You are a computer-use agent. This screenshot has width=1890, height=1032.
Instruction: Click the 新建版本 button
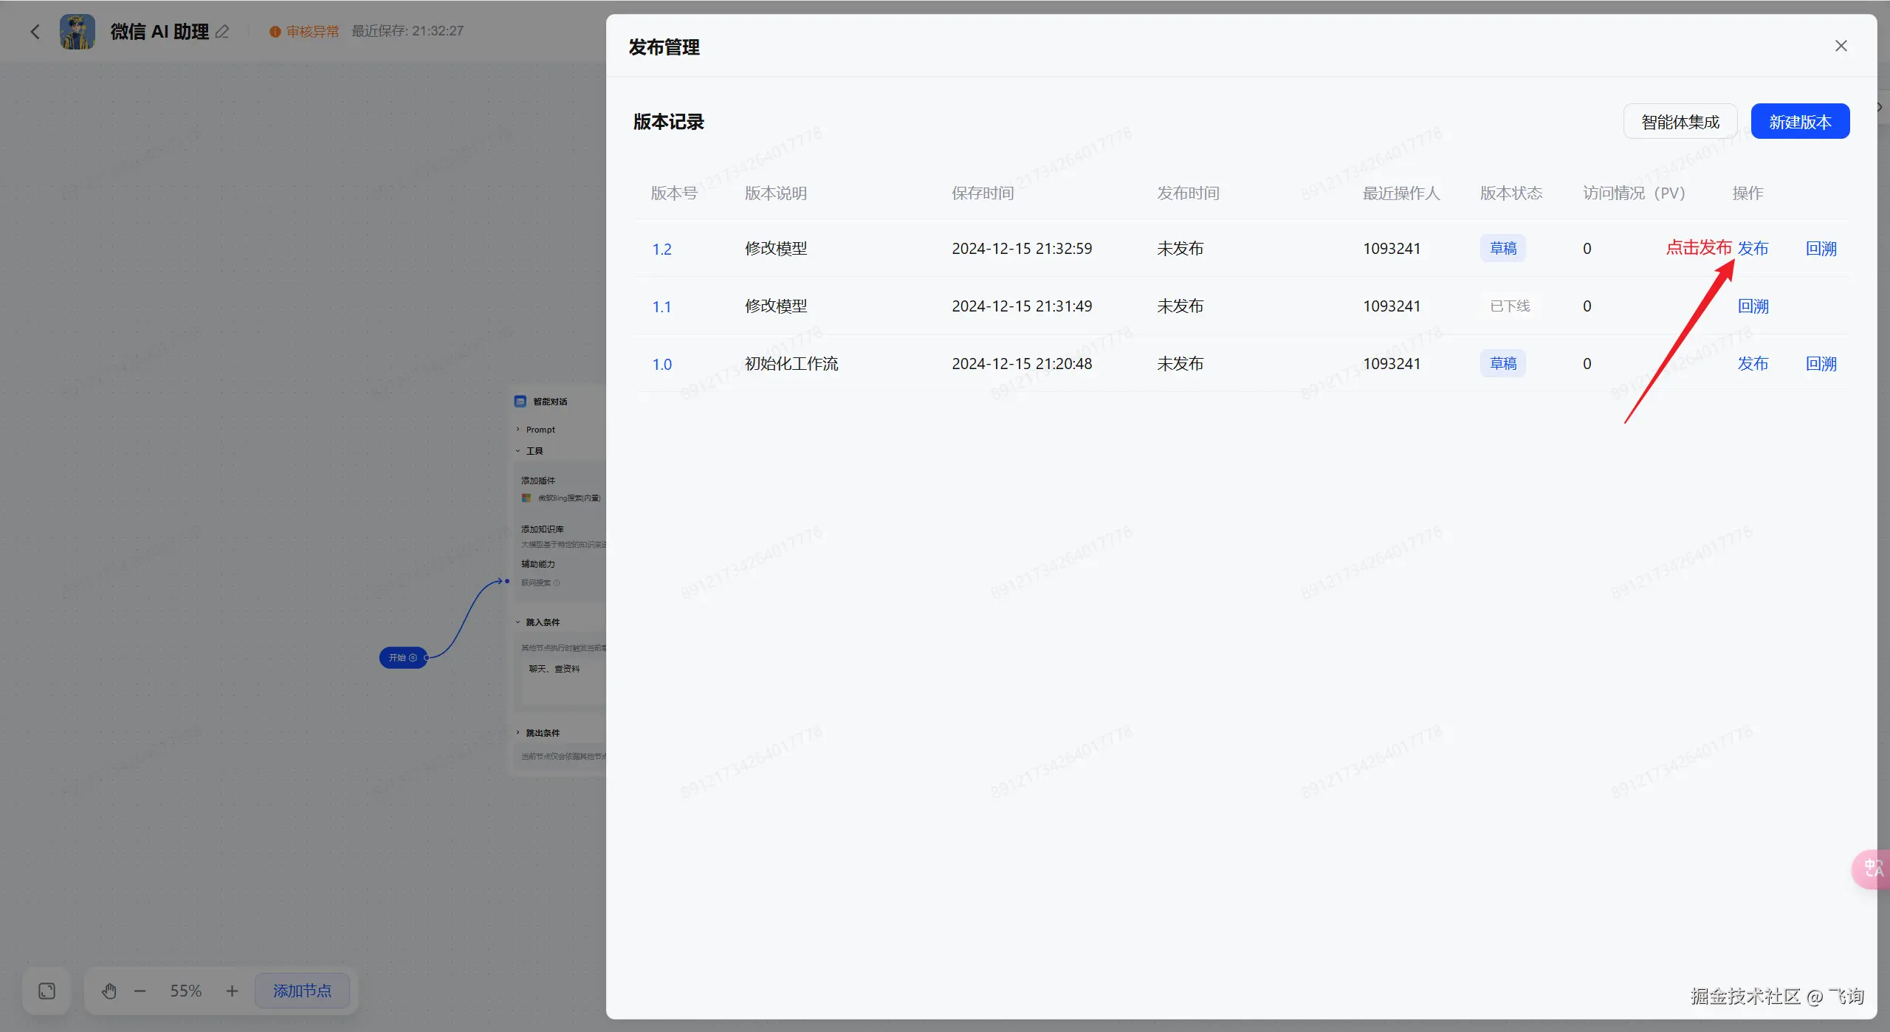[1799, 122]
